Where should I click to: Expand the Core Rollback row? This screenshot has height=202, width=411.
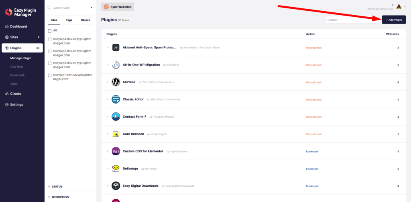click(x=108, y=134)
